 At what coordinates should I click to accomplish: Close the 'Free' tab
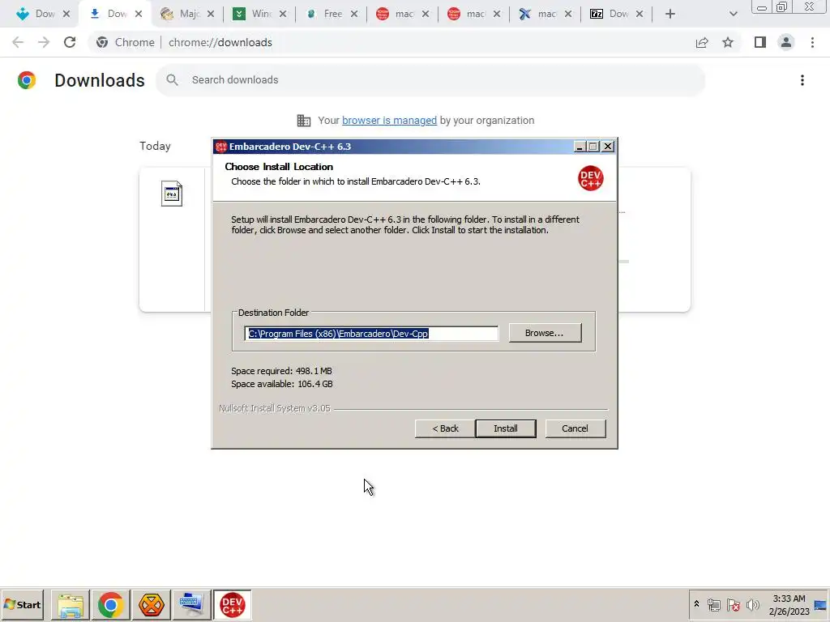click(354, 14)
